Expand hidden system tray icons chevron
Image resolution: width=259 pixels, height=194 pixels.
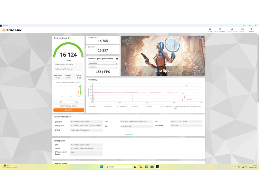pyautogui.click(x=235, y=167)
